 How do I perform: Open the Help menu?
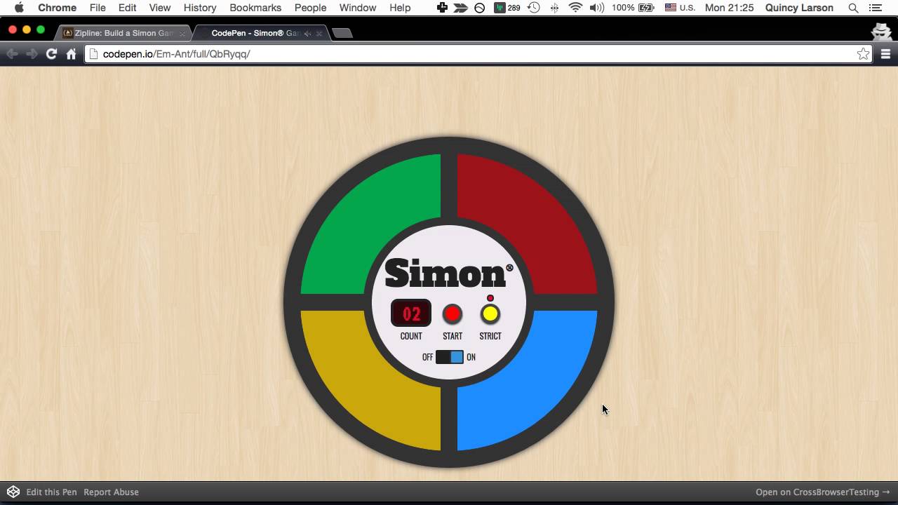(400, 8)
